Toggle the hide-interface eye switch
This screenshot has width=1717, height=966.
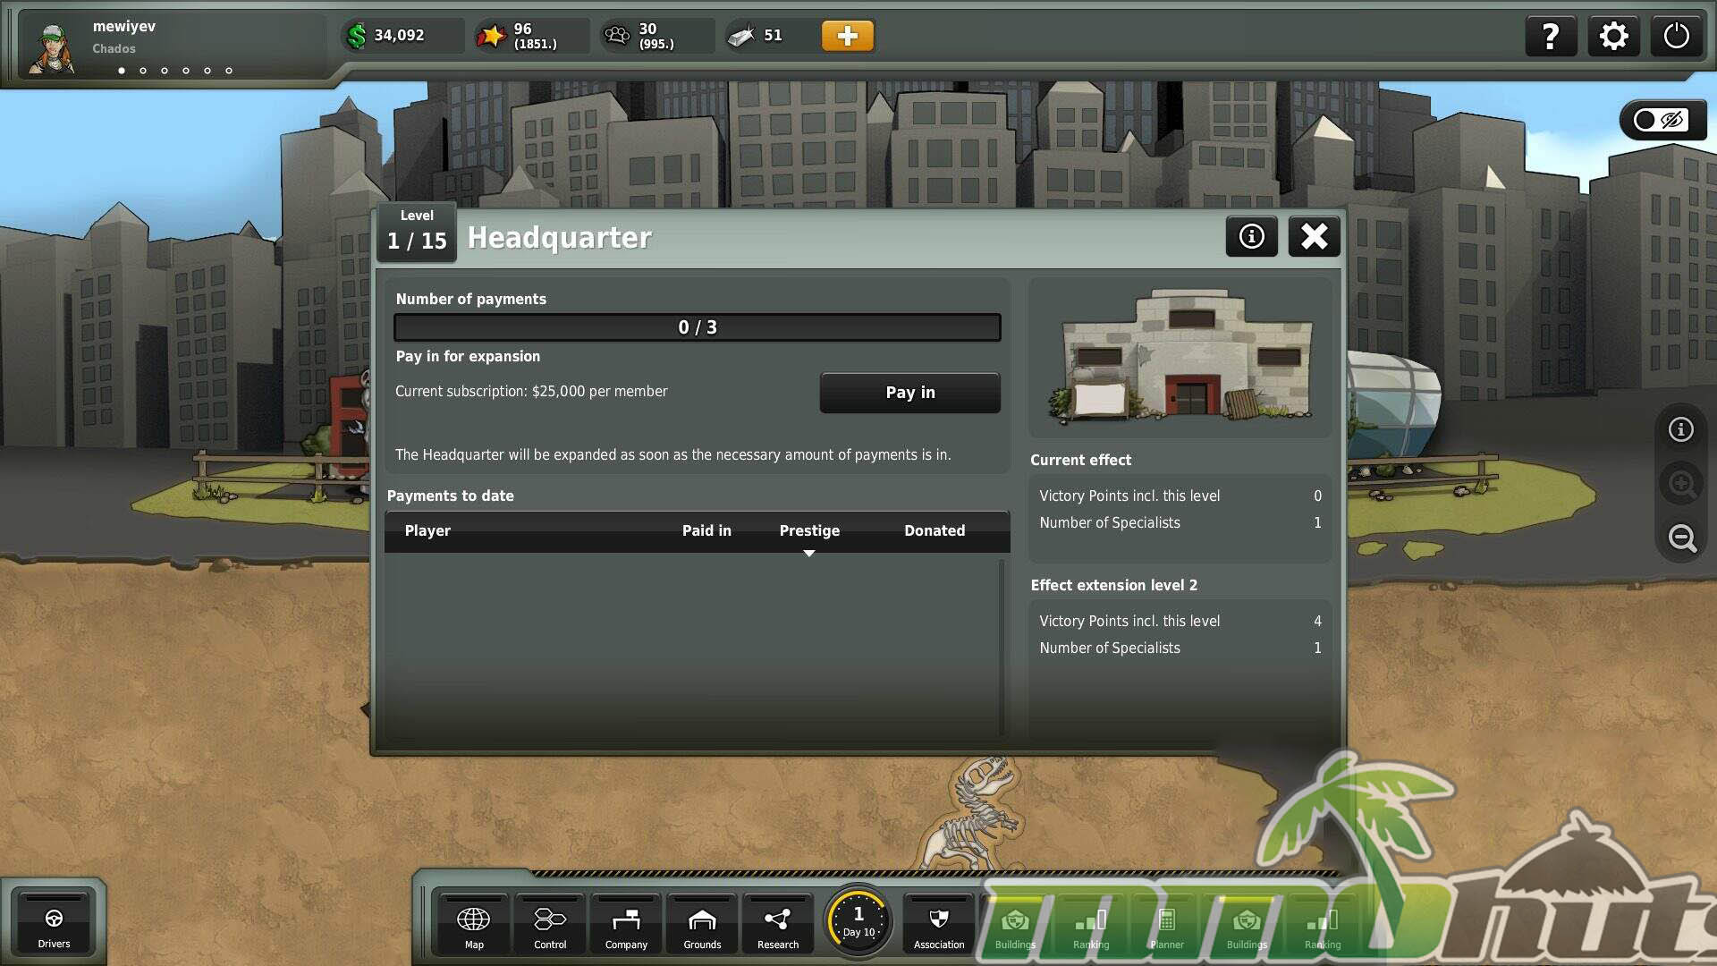[x=1662, y=120]
